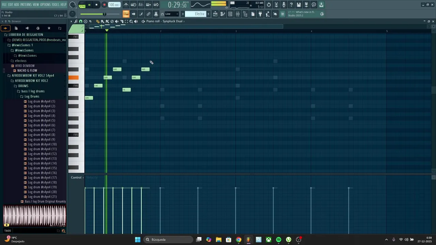Viewport: 436px width, 245px height.
Task: Open piano roll wrench tools menu
Action: pos(76,21)
